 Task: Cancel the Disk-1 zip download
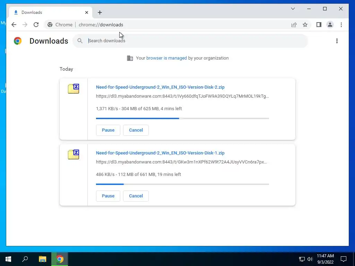[136, 196]
